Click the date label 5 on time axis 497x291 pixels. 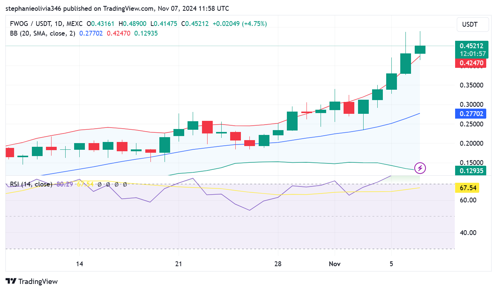click(391, 264)
